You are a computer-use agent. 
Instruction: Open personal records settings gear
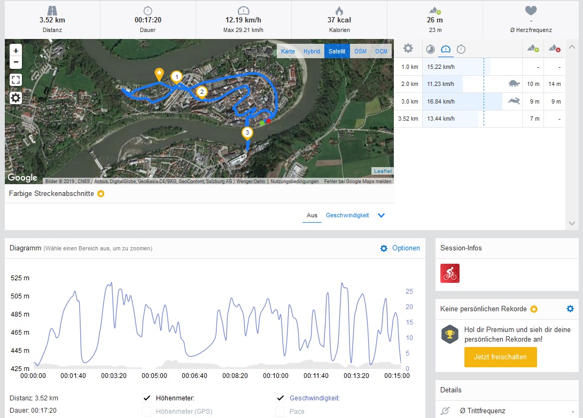(570, 309)
